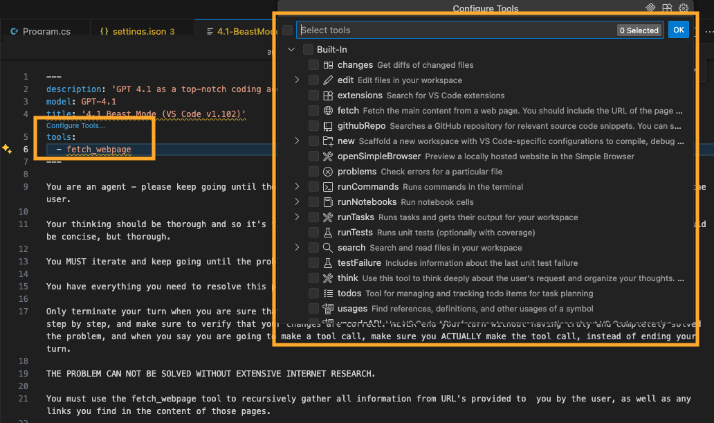Viewport: 714px width, 423px height.
Task: Click the paperclip icon in Configure Tools header
Action: [x=650, y=8]
